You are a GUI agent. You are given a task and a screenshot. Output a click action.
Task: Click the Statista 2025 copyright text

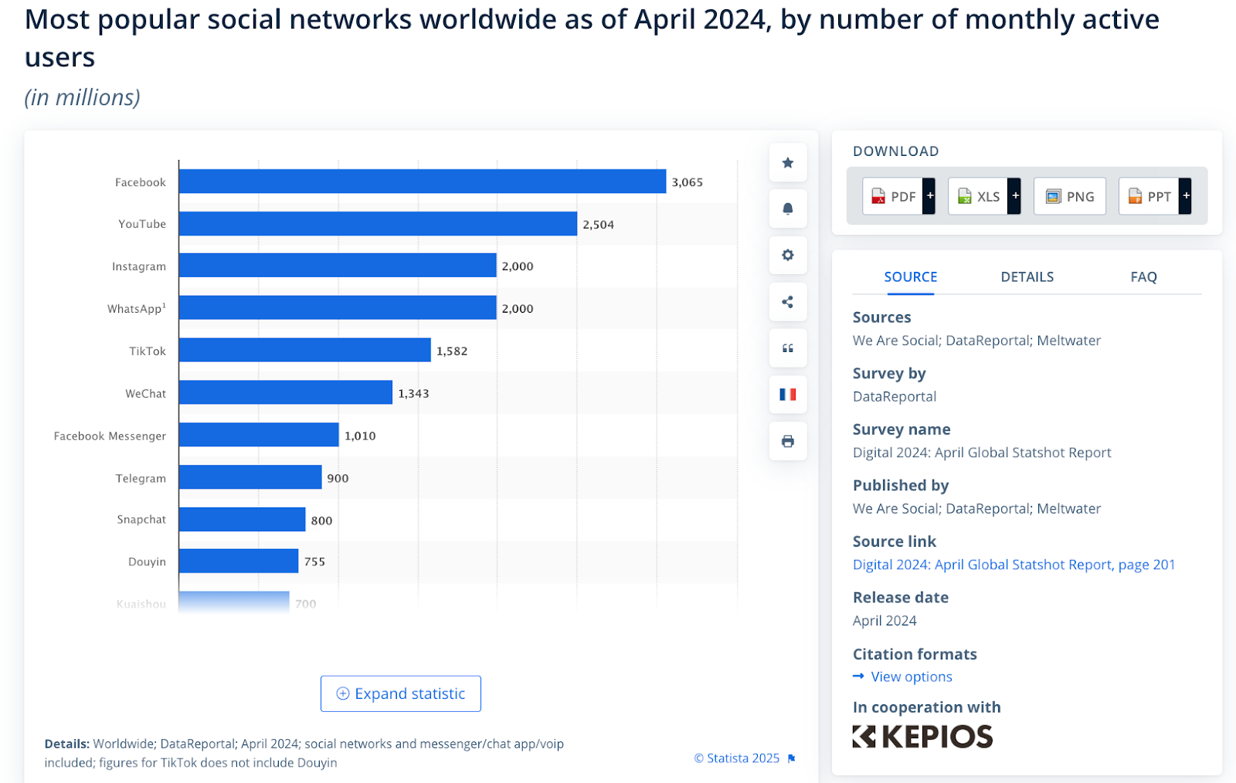pos(737,758)
